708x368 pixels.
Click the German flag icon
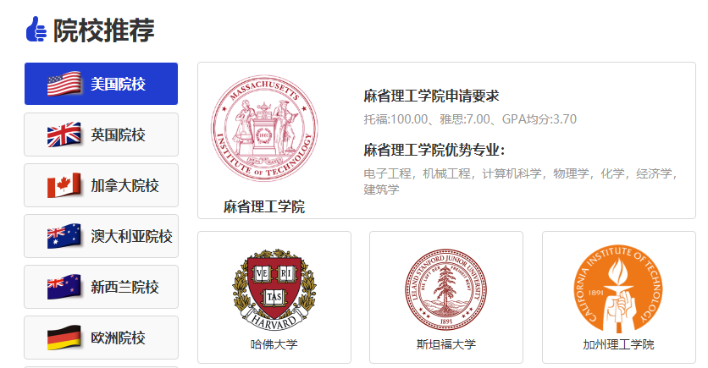coord(64,338)
